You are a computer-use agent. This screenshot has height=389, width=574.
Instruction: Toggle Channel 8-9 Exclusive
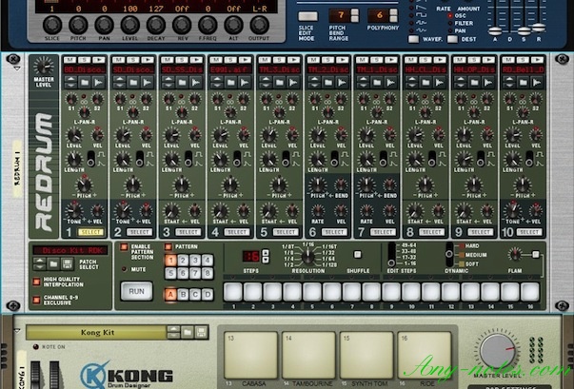coord(36,300)
